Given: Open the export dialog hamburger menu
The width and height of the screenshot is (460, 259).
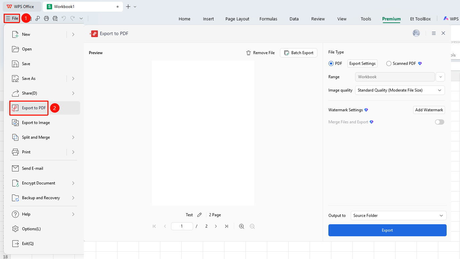Looking at the screenshot, I should 434,33.
